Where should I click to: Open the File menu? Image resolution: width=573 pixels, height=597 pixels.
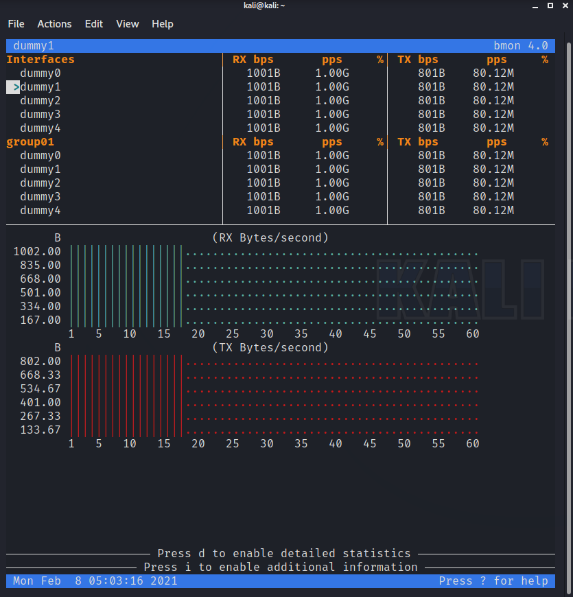click(16, 24)
